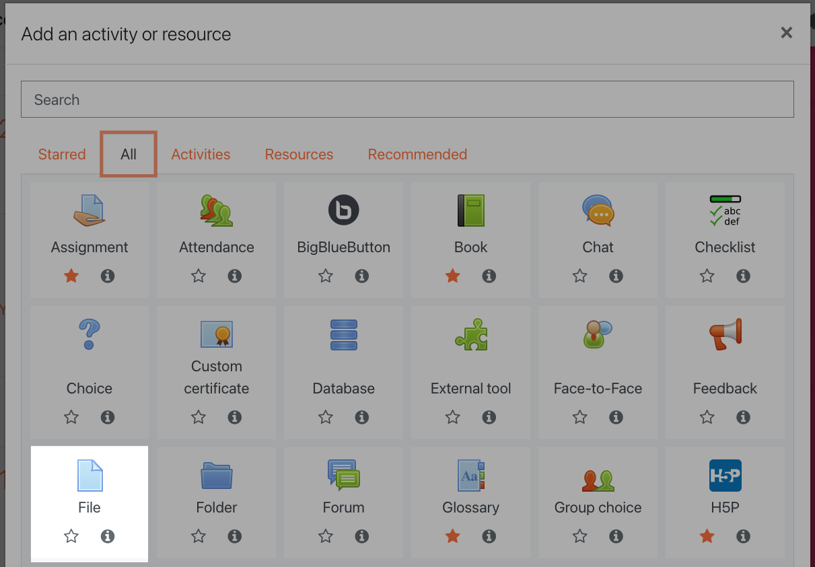Image resolution: width=815 pixels, height=567 pixels.
Task: Unstar the Book resource
Action: 453,276
